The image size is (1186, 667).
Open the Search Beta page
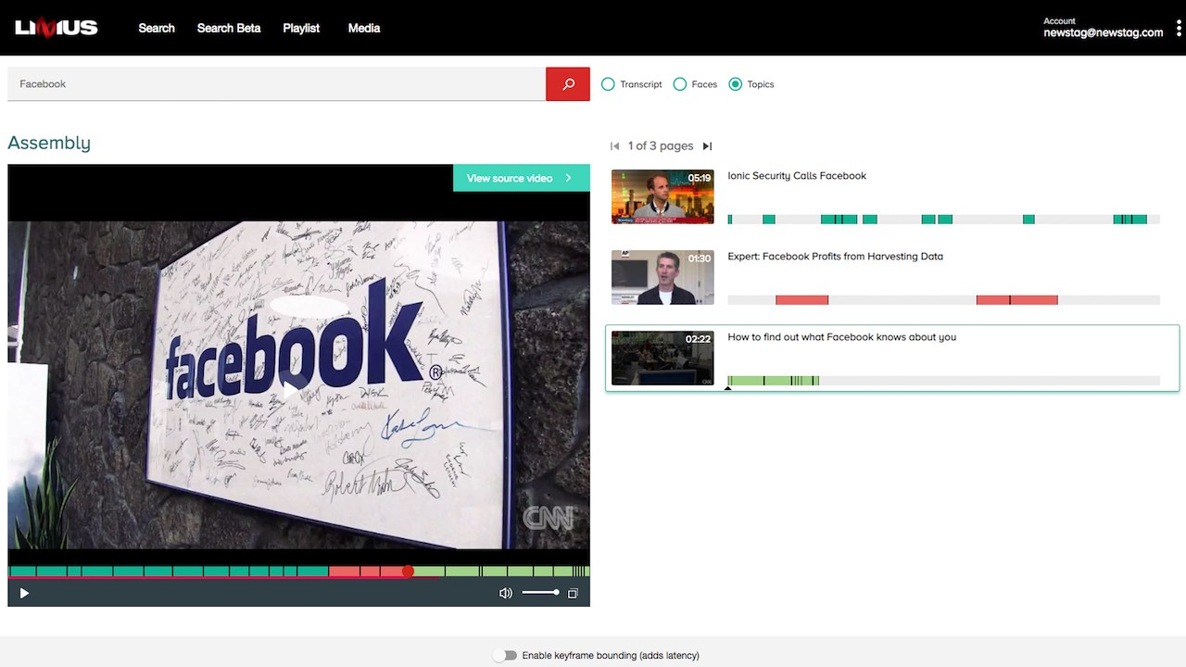[x=229, y=28]
